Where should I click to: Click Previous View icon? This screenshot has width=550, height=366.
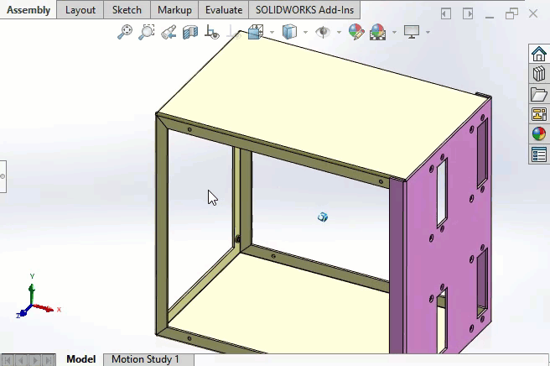click(169, 32)
